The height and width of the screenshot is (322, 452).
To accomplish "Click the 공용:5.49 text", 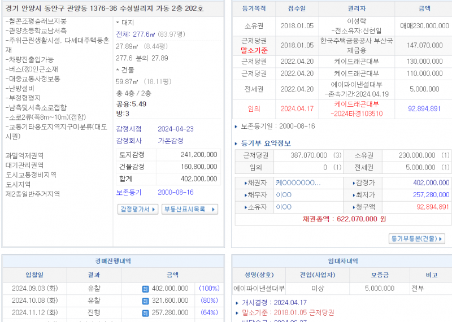I will 131,104.
